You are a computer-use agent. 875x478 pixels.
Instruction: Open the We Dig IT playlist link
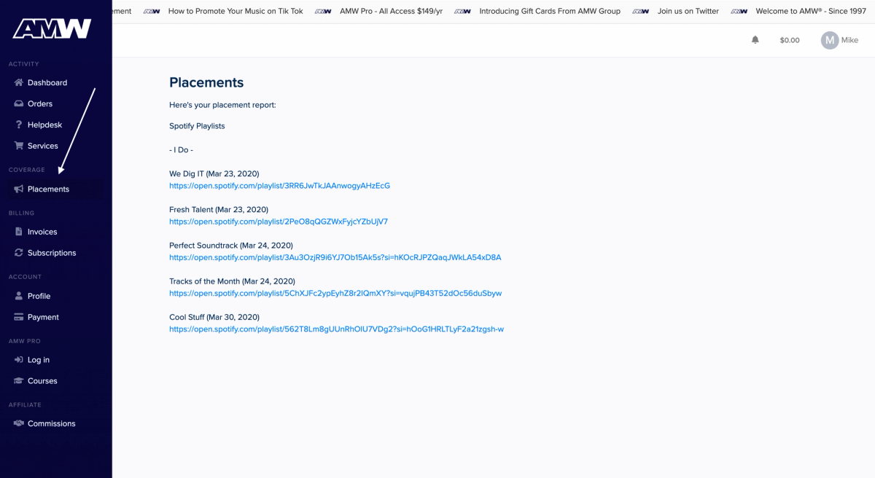279,186
